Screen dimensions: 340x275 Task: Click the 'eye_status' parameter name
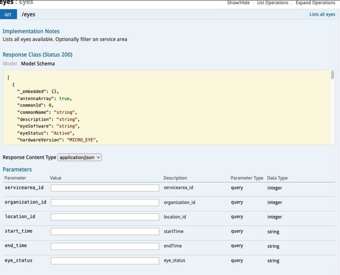(19, 260)
